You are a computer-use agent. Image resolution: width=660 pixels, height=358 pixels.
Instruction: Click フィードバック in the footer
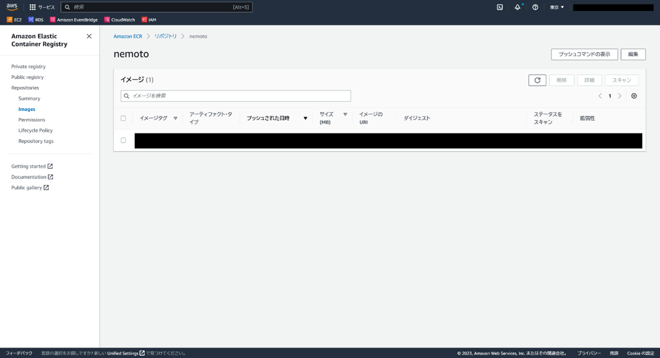(x=19, y=353)
